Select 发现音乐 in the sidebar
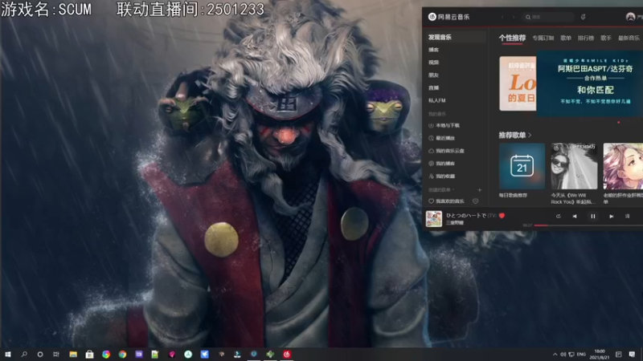 tap(455, 37)
